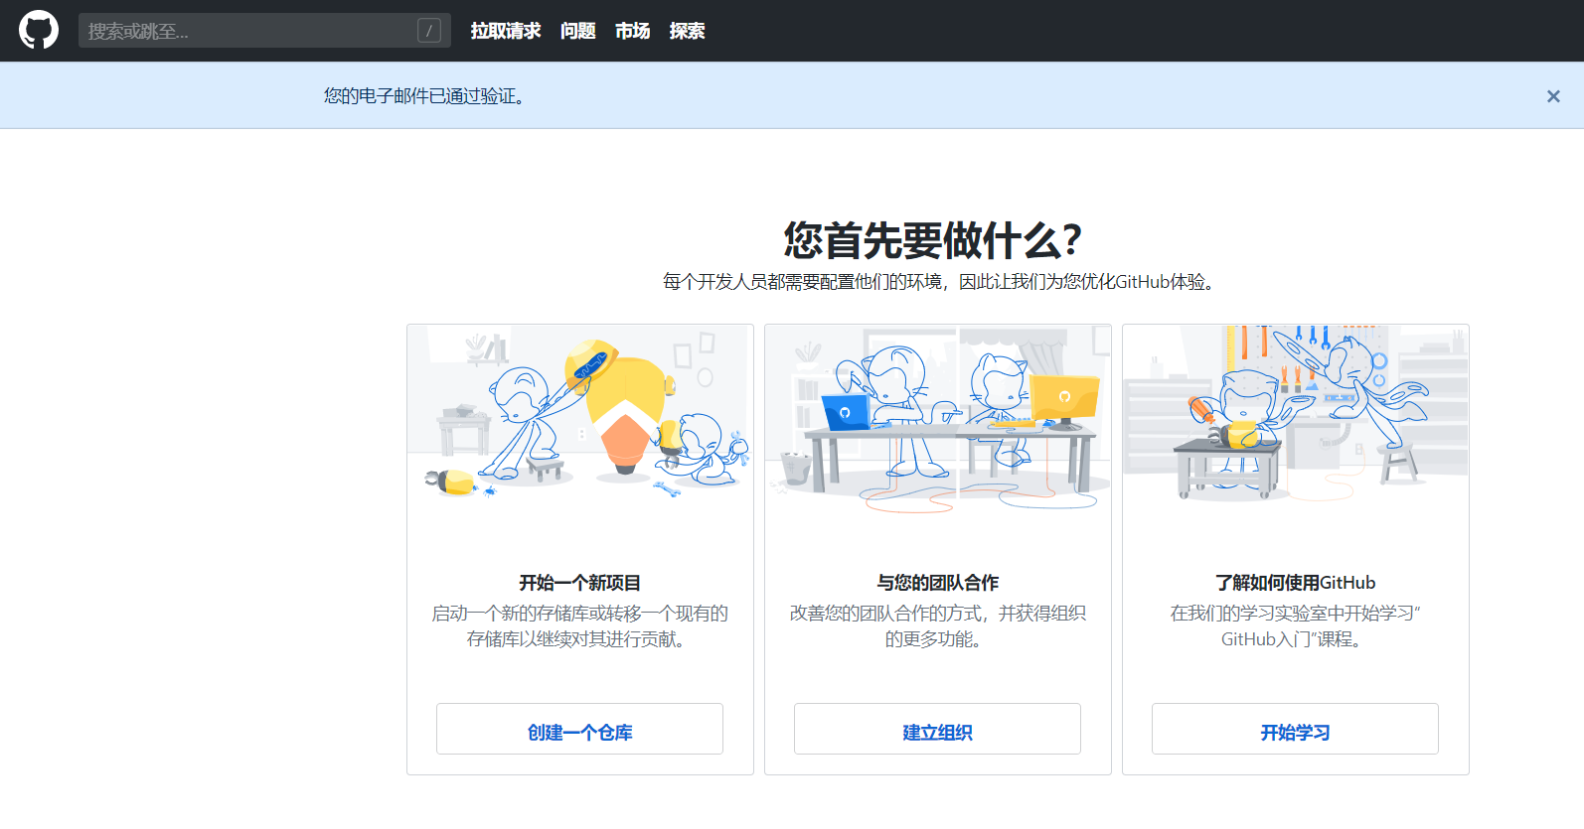Open the 问题 navigation item
This screenshot has width=1584, height=829.
[578, 31]
